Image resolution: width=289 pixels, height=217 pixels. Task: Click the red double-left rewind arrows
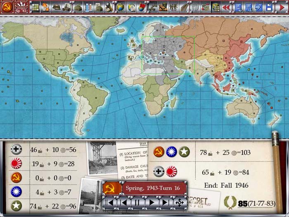(x=226, y=7)
